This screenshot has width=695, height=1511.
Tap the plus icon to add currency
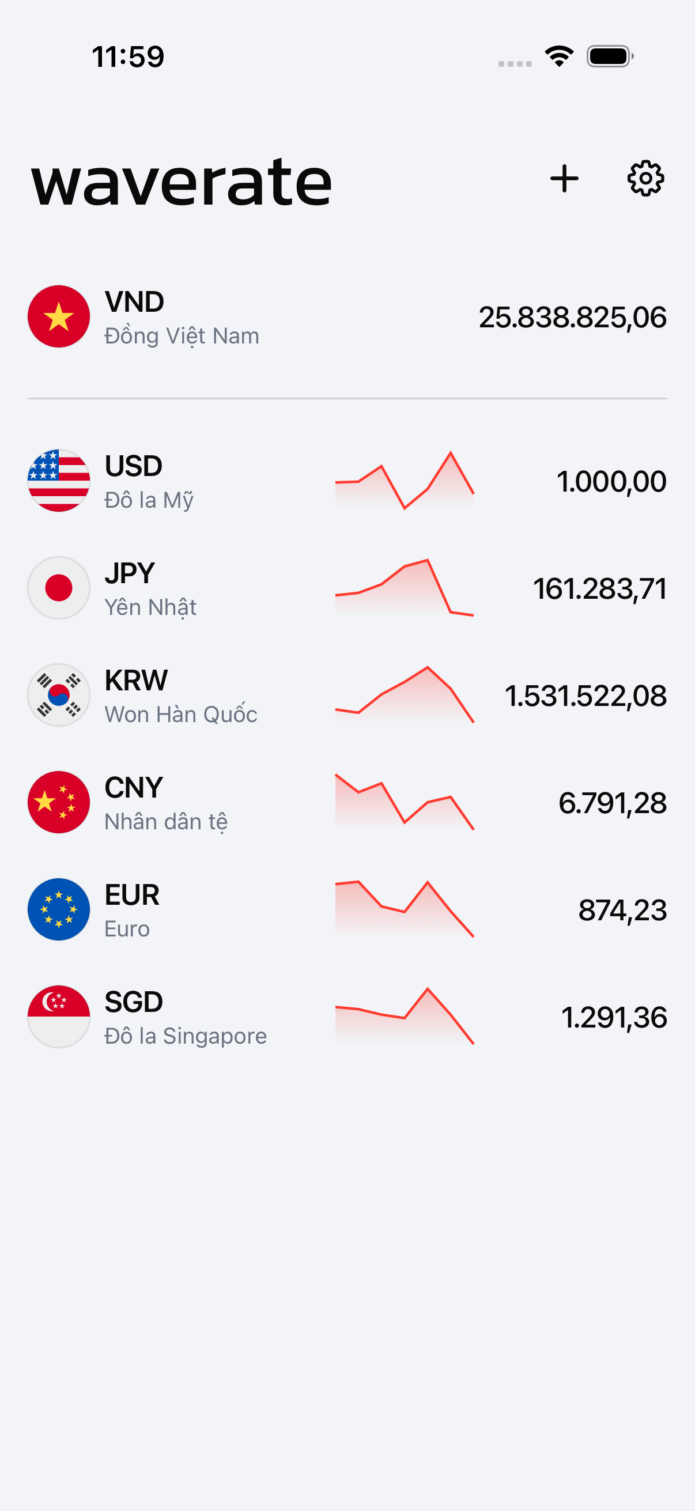coord(564,178)
